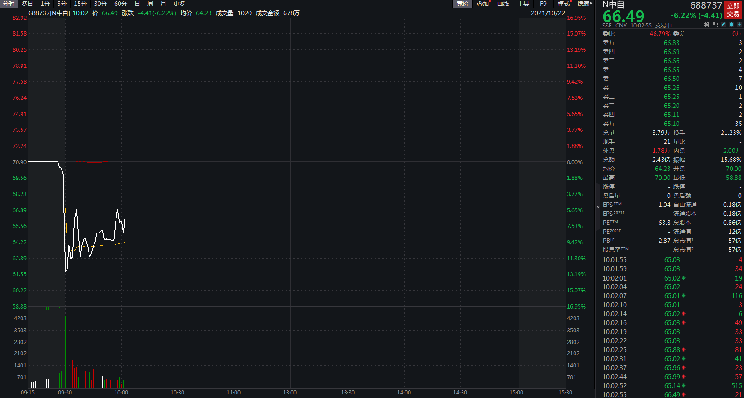Open the 画线 drawing tools

coord(503,4)
